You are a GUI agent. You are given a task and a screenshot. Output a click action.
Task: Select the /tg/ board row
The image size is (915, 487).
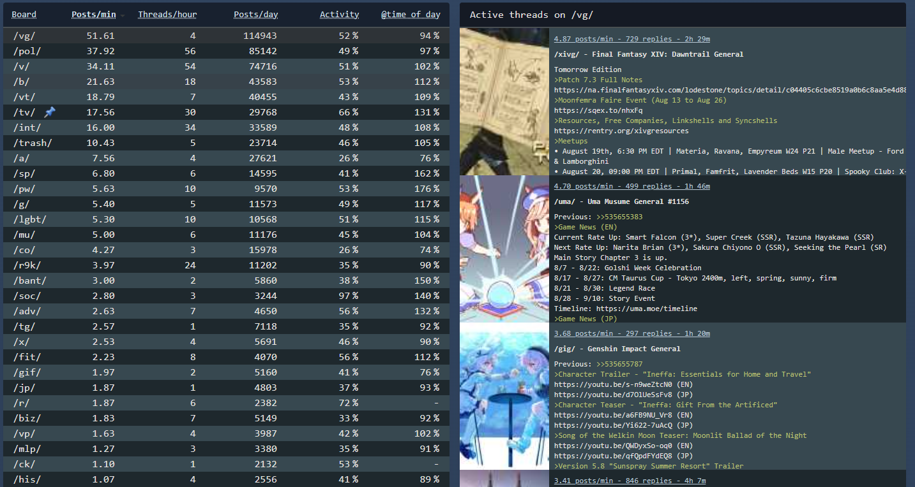tap(226, 326)
